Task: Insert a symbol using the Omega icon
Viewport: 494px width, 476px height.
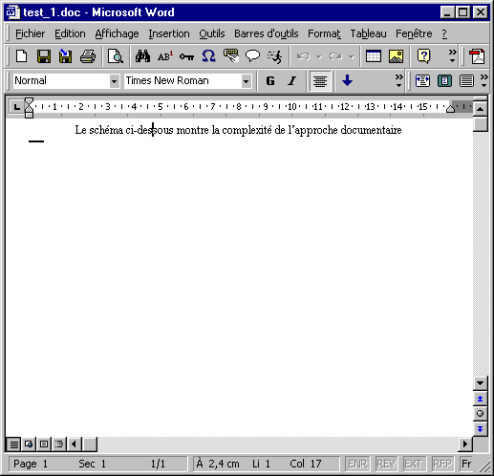Action: point(208,56)
